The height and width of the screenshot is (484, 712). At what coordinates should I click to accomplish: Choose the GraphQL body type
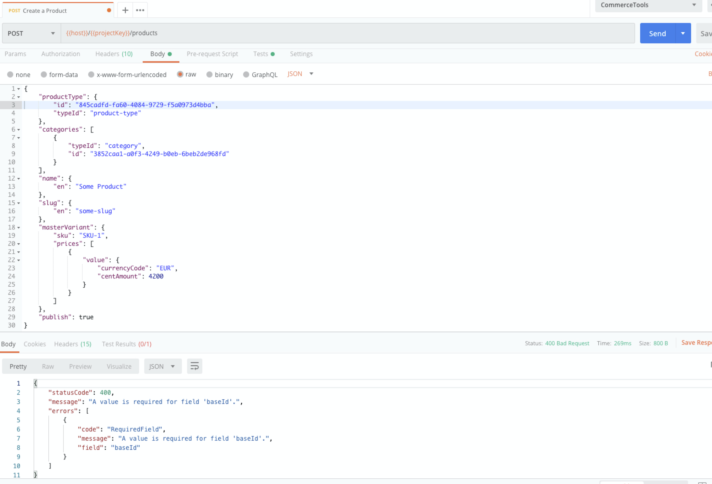pyautogui.click(x=260, y=74)
